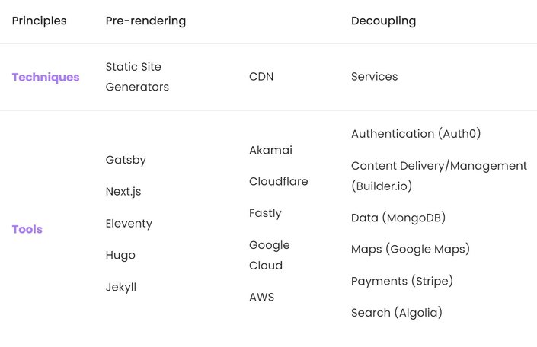The width and height of the screenshot is (537, 347).
Task: Select AWS in the CDN list
Action: (x=262, y=297)
